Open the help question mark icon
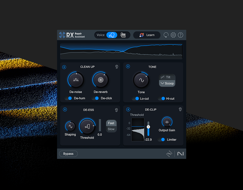The image size is (243, 190). (180, 35)
